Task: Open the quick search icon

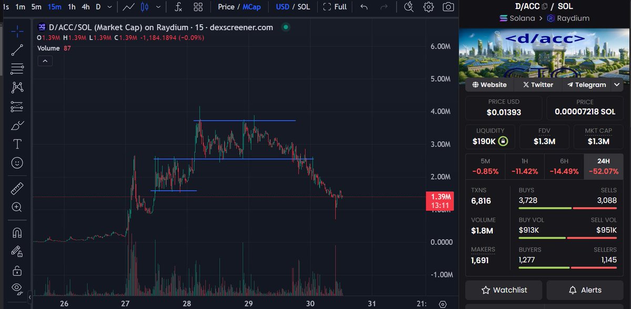Action: point(409,7)
